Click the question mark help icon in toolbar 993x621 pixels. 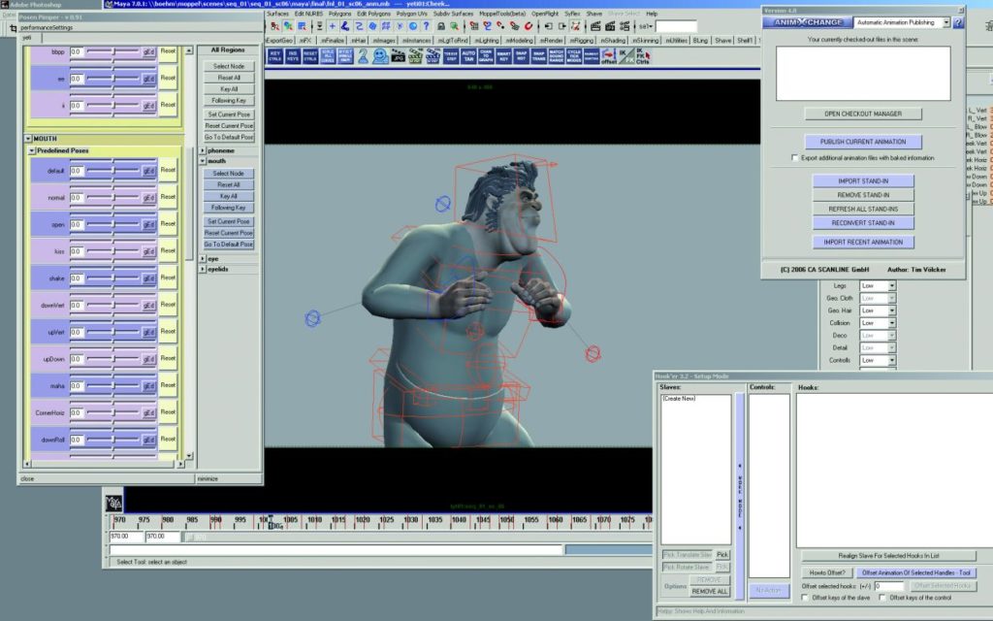click(x=427, y=26)
